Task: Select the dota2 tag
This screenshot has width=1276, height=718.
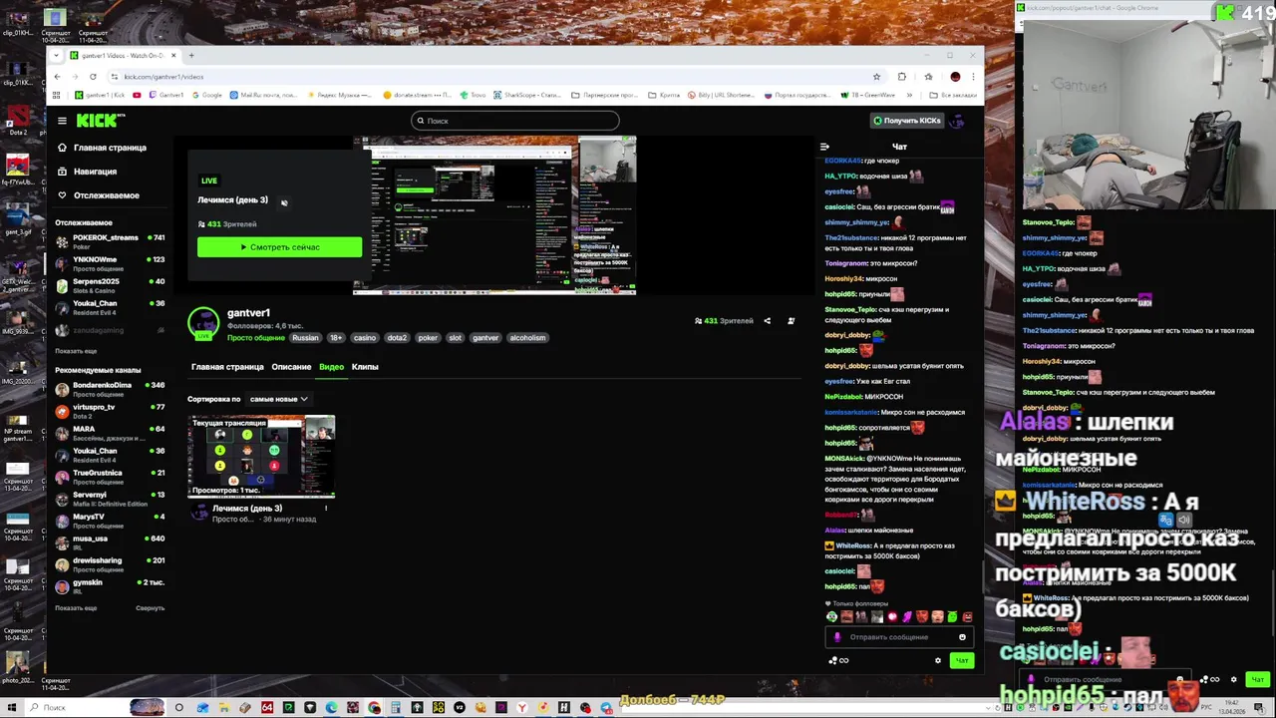Action: pos(397,338)
